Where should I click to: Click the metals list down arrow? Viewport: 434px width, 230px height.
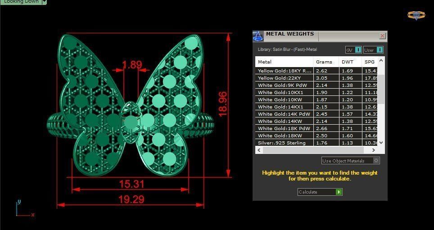381,143
